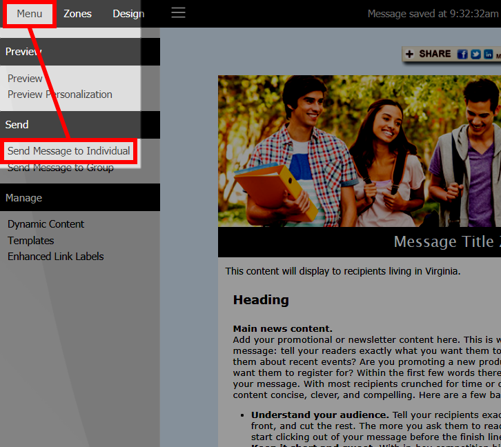Share via the Facebook icon
The width and height of the screenshot is (501, 447).
point(462,54)
